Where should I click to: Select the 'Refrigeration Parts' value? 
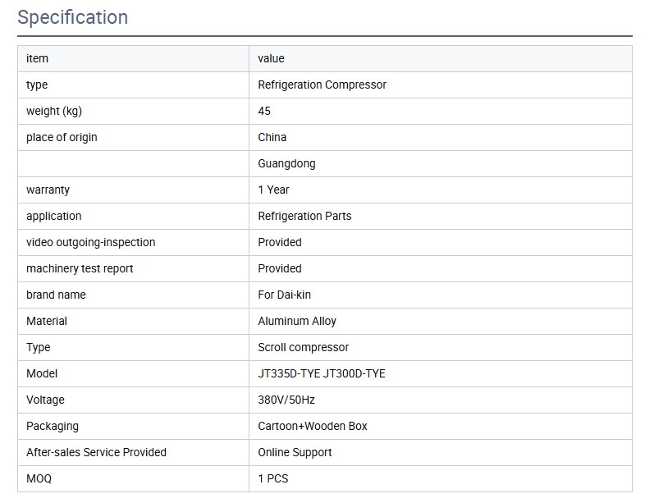tap(304, 217)
